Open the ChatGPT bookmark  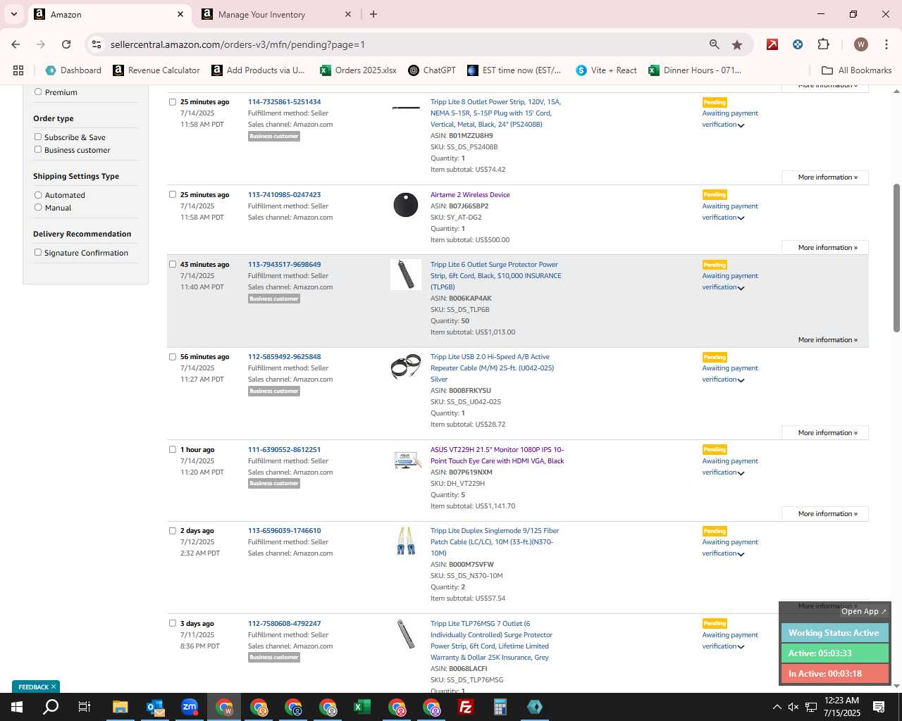(x=432, y=70)
